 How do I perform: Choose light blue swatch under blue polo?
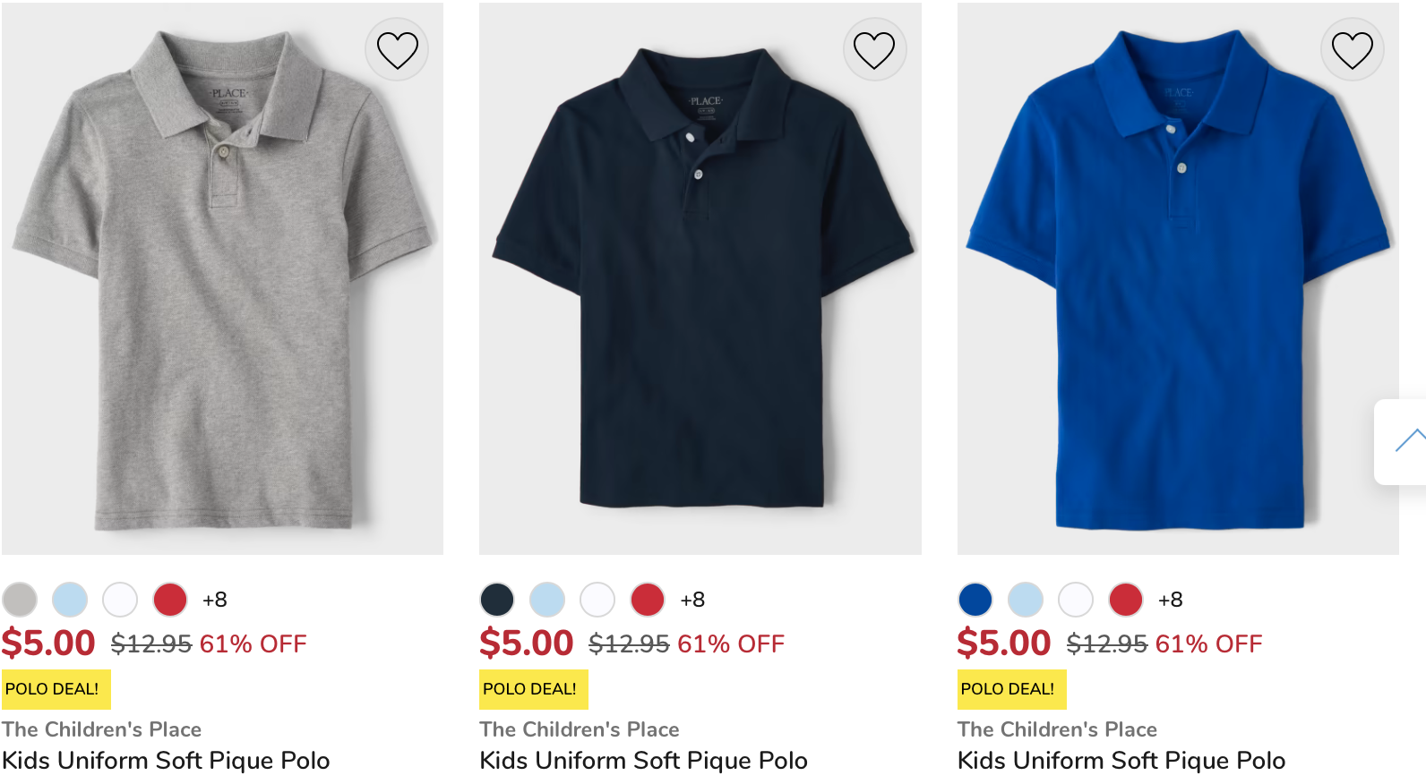coord(1026,600)
